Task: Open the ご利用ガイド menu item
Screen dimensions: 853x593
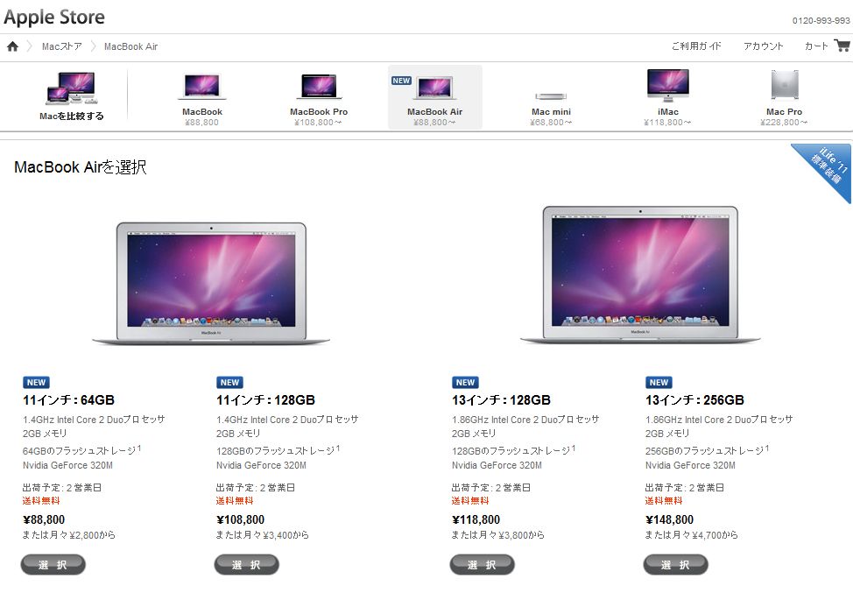Action: tap(696, 46)
